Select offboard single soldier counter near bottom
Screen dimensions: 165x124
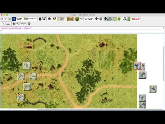coord(142,98)
